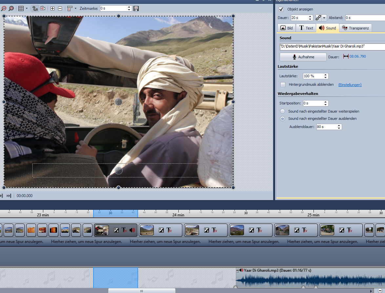The height and width of the screenshot is (293, 385).
Task: Click the link chain icon beside Dauer
Action: pos(318,18)
